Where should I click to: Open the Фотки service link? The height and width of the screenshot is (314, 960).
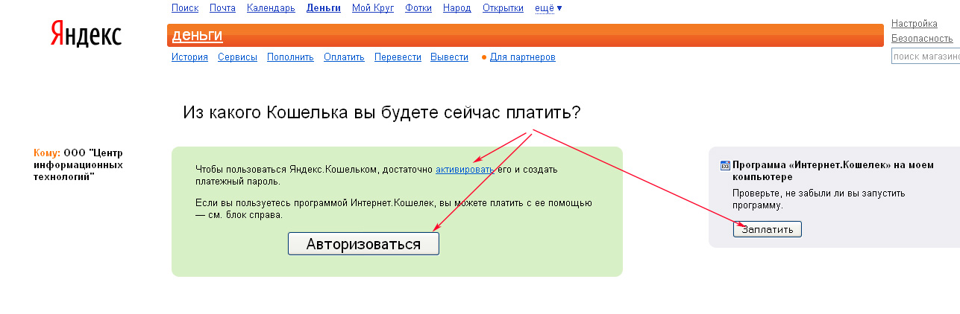click(418, 8)
